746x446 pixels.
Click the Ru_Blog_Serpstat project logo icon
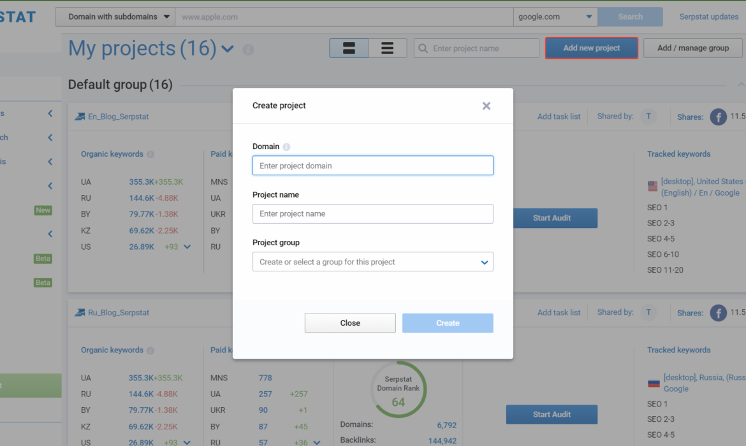80,312
